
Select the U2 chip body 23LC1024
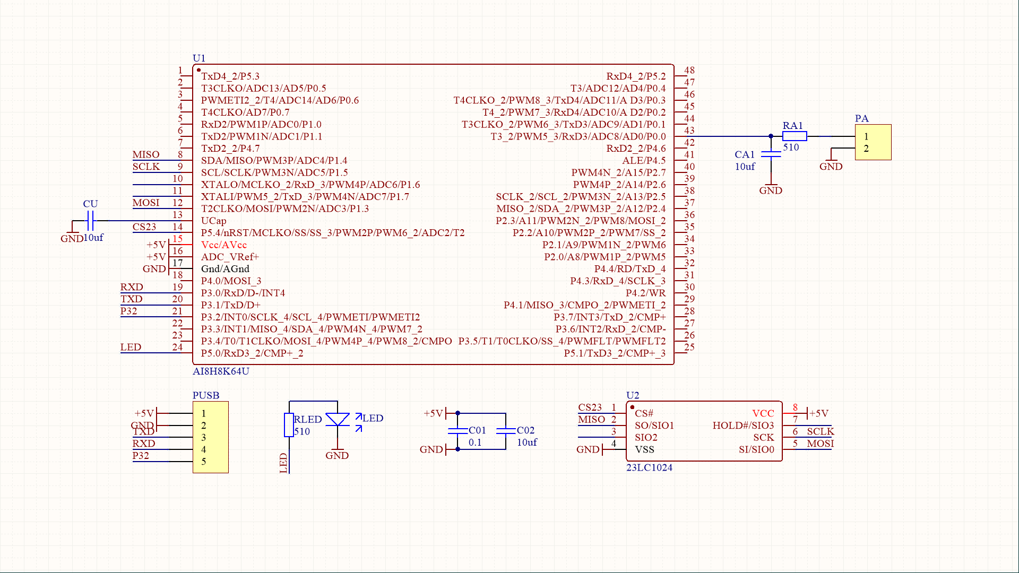coord(703,431)
